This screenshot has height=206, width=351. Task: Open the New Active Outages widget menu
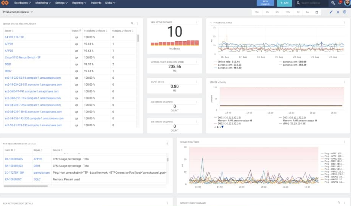tap(197, 22)
